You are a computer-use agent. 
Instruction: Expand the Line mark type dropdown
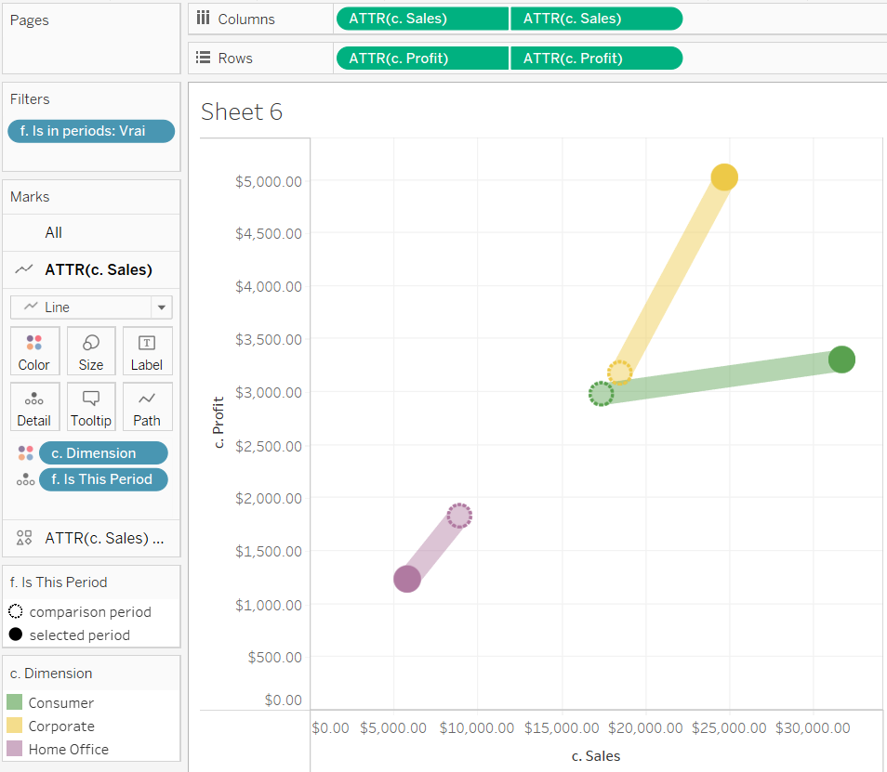[x=162, y=307]
